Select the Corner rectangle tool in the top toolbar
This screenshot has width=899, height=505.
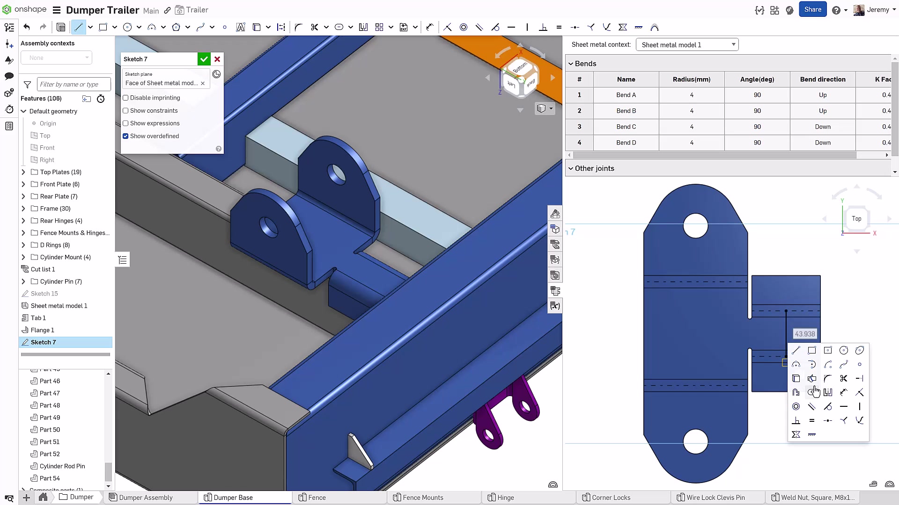pyautogui.click(x=103, y=27)
